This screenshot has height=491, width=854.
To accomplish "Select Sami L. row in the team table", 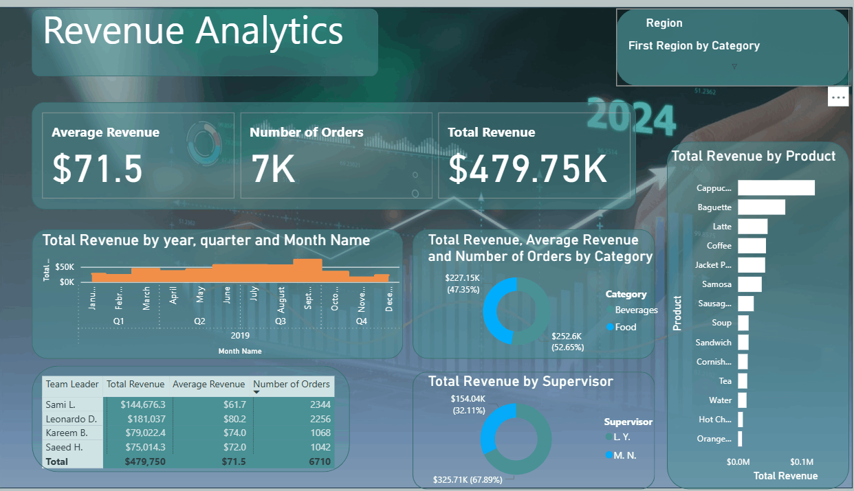I will 72,405.
